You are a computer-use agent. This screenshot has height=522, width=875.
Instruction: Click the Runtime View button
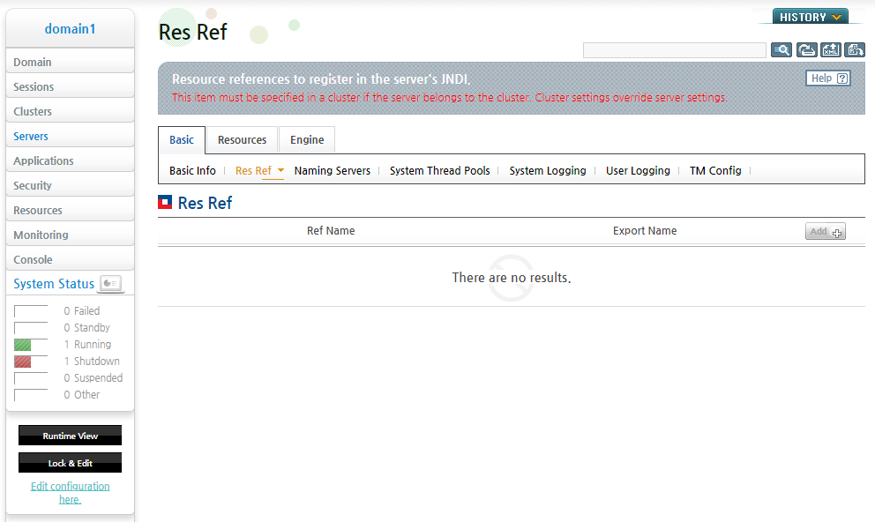point(71,436)
